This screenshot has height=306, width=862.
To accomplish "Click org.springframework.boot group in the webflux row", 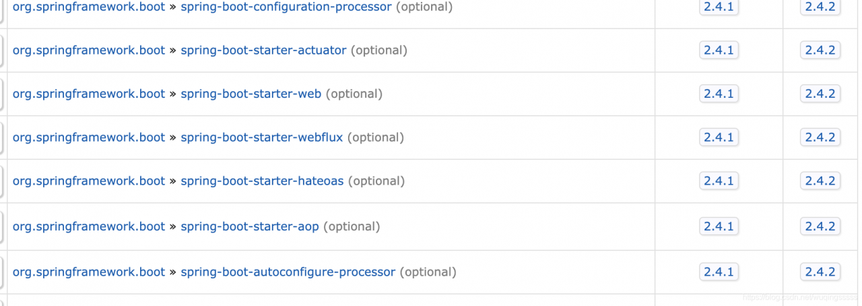I will pyautogui.click(x=89, y=137).
